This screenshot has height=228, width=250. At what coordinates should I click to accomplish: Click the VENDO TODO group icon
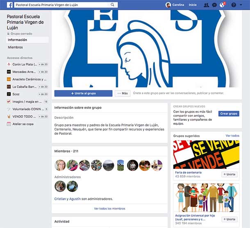9,117
